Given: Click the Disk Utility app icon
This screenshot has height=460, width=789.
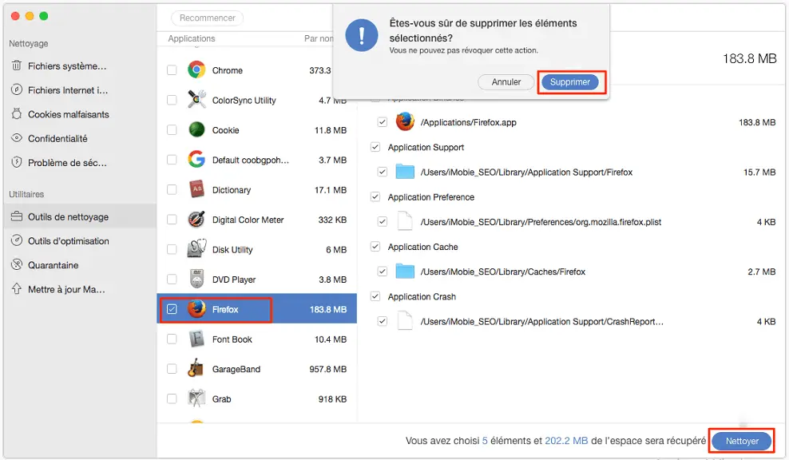Looking at the screenshot, I should coord(196,249).
